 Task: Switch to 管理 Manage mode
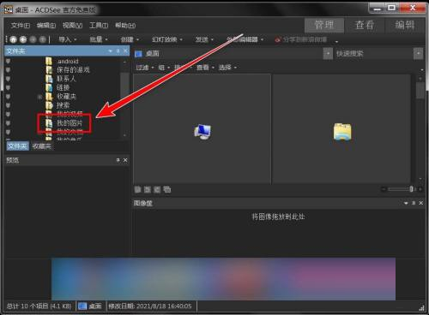point(324,26)
